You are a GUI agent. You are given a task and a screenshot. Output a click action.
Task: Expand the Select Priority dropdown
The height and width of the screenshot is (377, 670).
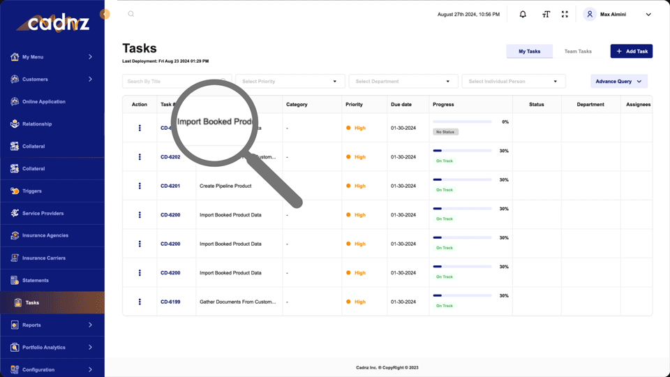pos(289,82)
